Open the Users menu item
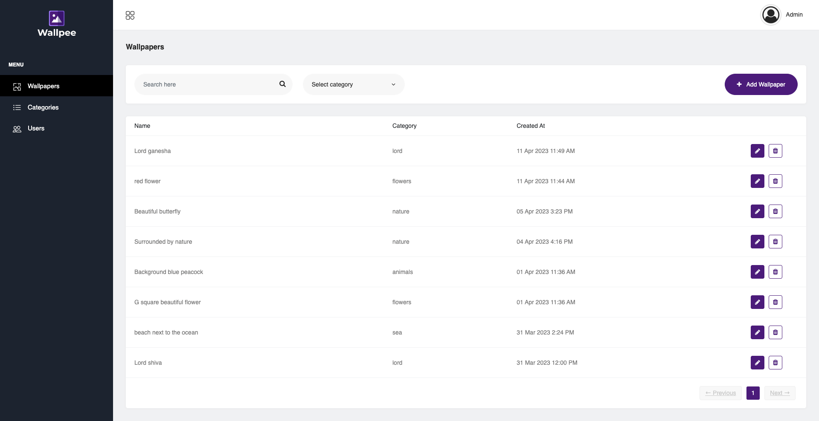Image resolution: width=819 pixels, height=421 pixels. coord(36,128)
